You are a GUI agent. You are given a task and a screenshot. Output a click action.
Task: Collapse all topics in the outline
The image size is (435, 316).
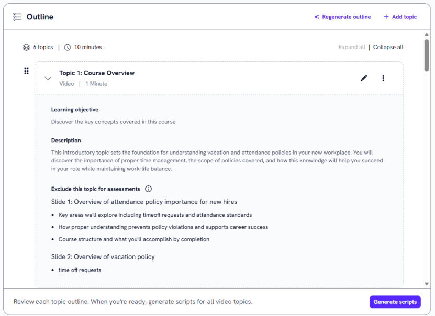[x=388, y=47]
